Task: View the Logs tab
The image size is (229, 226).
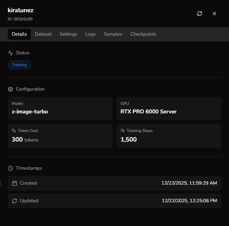Action: coord(90,34)
